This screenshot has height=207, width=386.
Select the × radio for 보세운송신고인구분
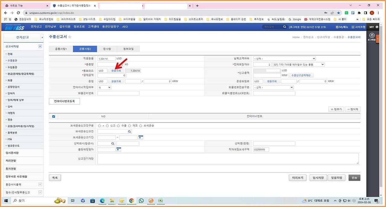[x=100, y=126]
